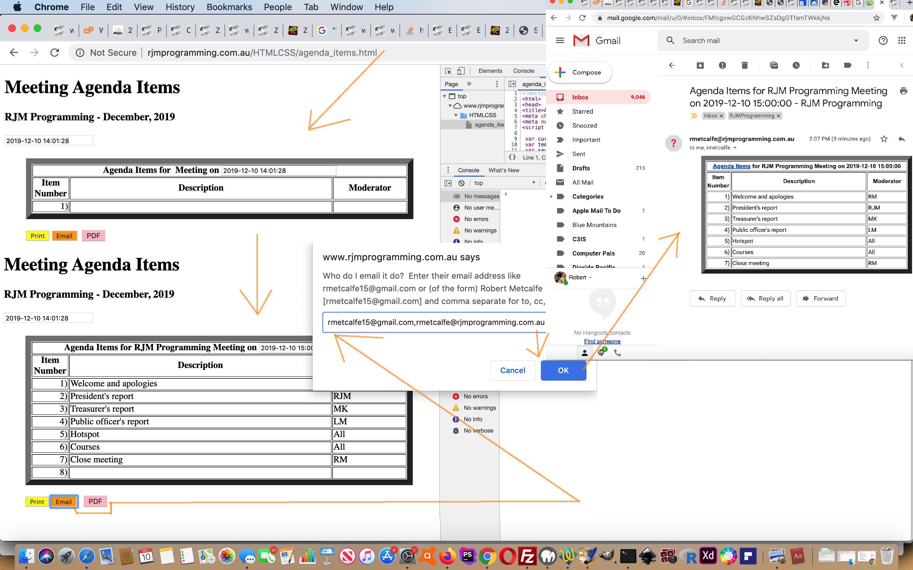Expand the Categories section in Gmail sidebar
This screenshot has height=570, width=913.
[x=586, y=196]
